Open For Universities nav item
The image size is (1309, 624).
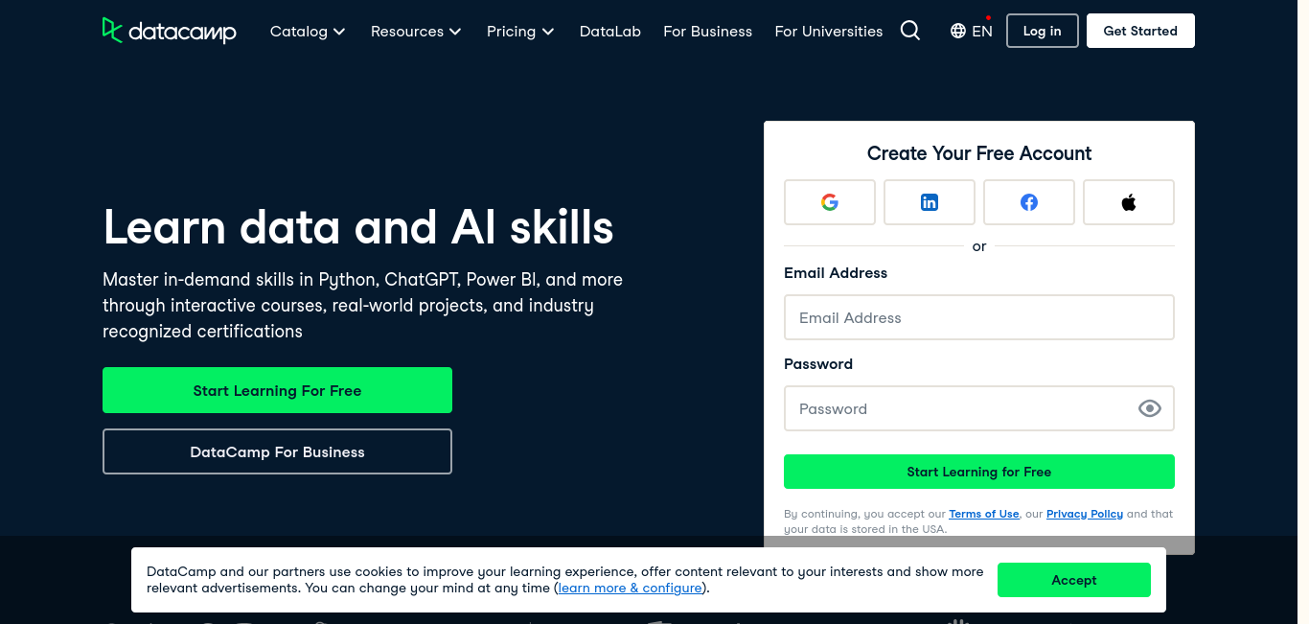[x=829, y=31]
